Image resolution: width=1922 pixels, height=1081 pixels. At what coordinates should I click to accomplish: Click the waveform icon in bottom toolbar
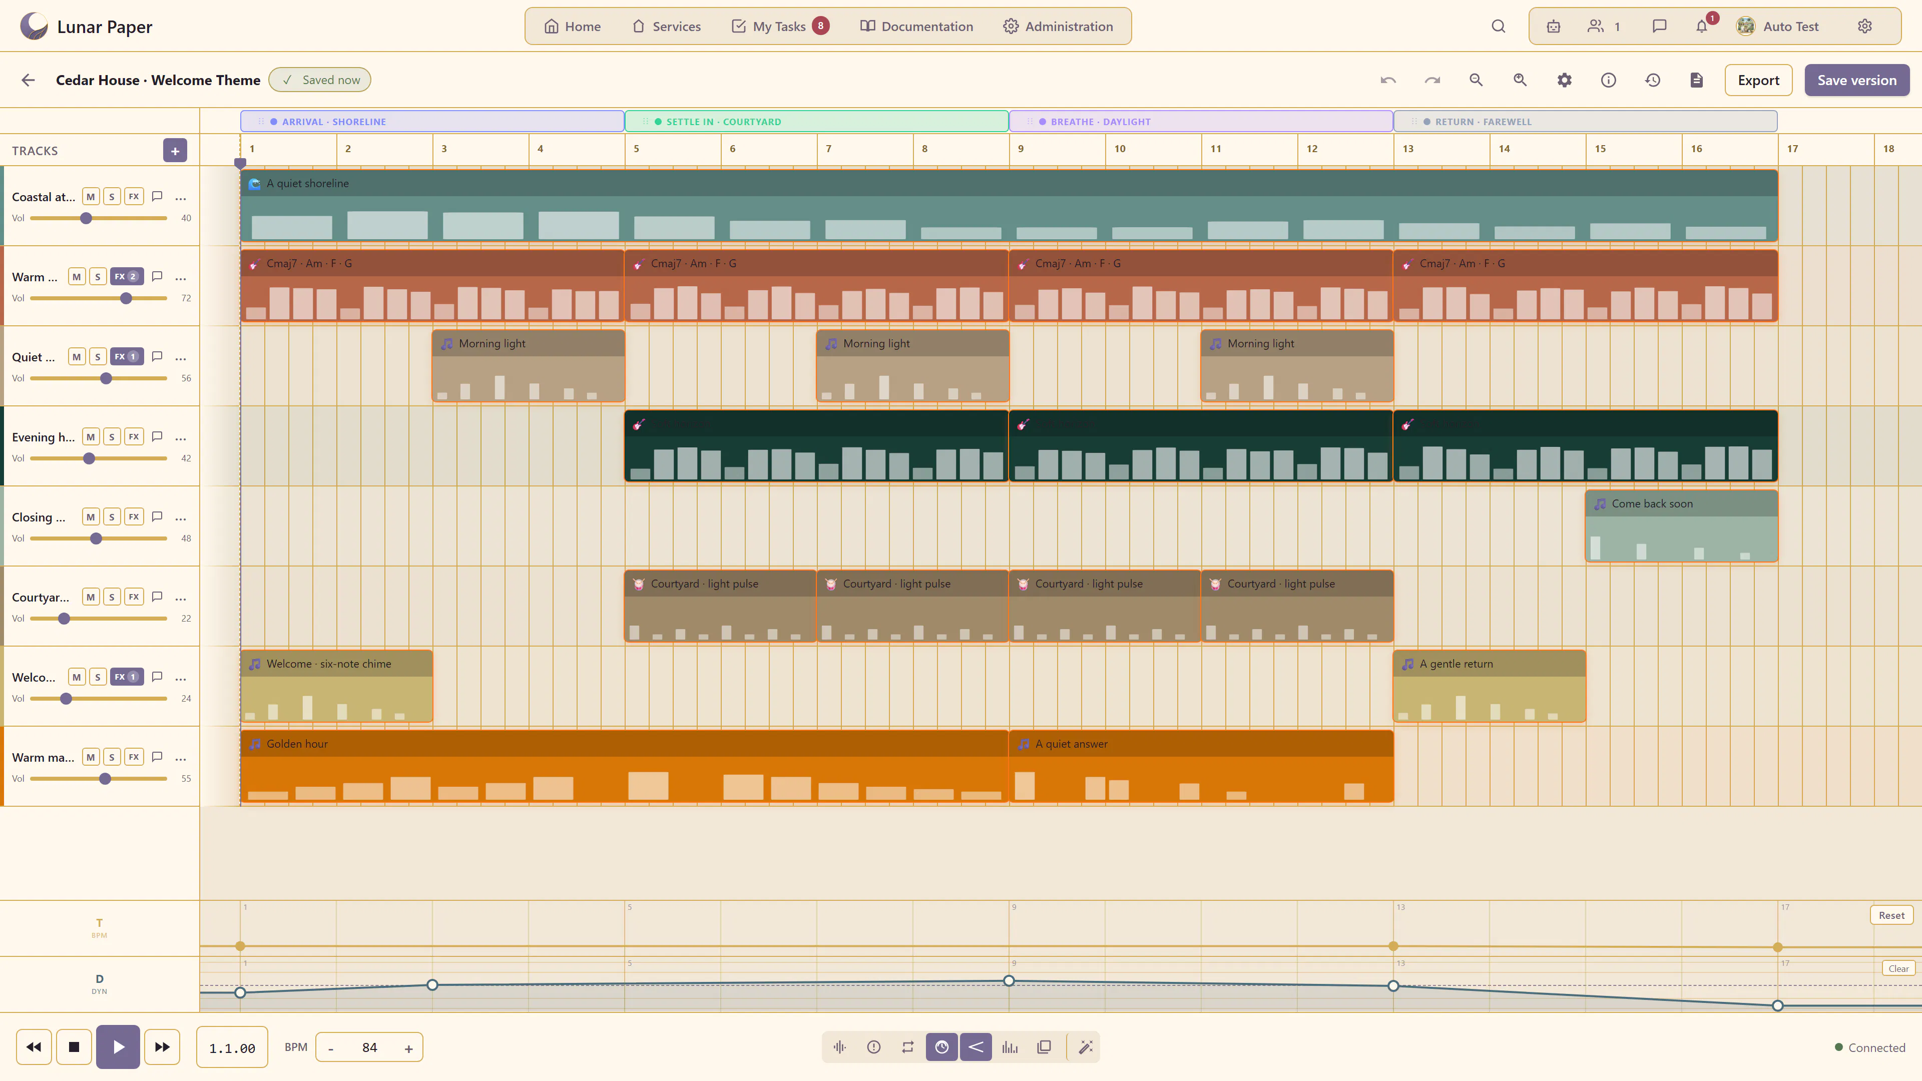pyautogui.click(x=839, y=1046)
